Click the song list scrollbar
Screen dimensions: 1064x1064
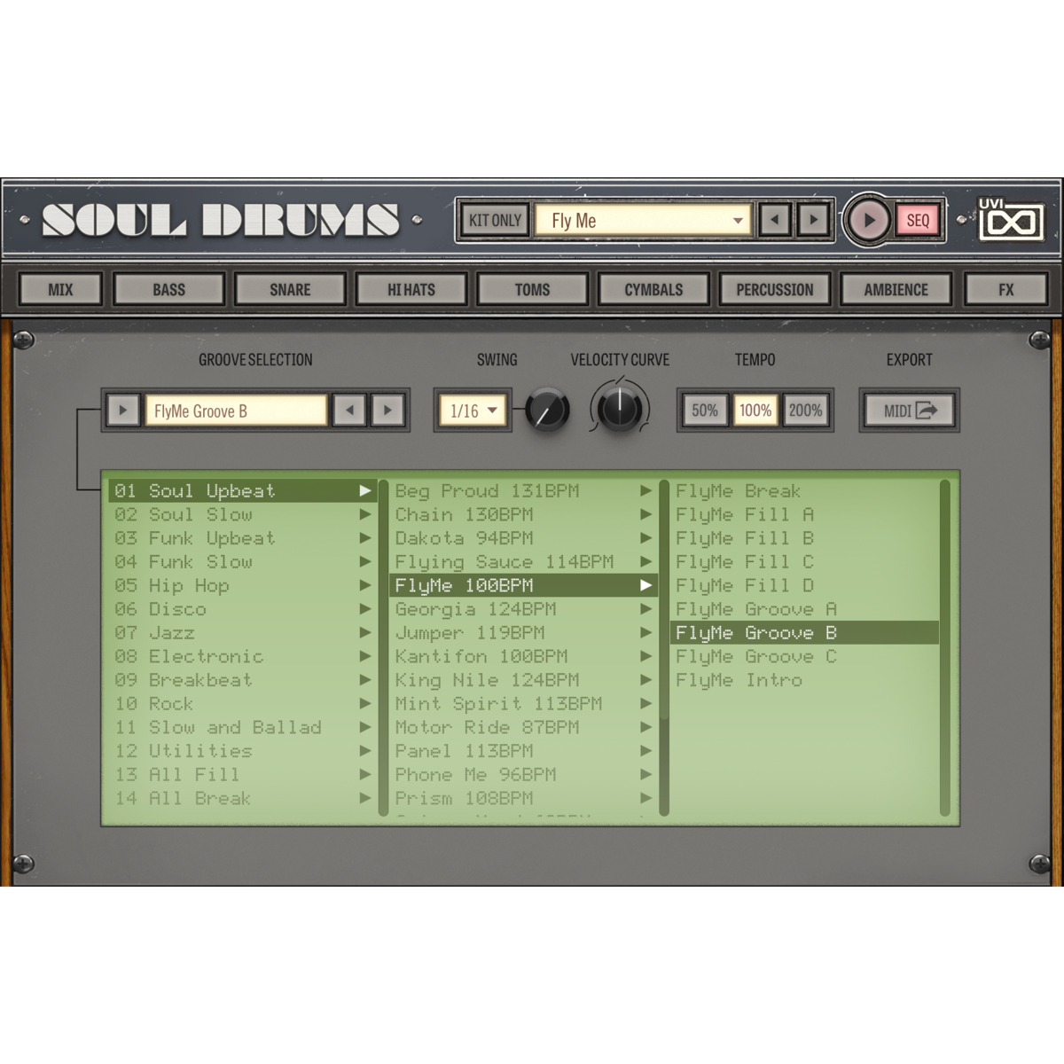(664, 647)
